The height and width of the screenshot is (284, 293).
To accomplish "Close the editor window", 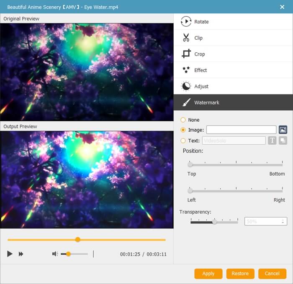I will coord(282,7).
